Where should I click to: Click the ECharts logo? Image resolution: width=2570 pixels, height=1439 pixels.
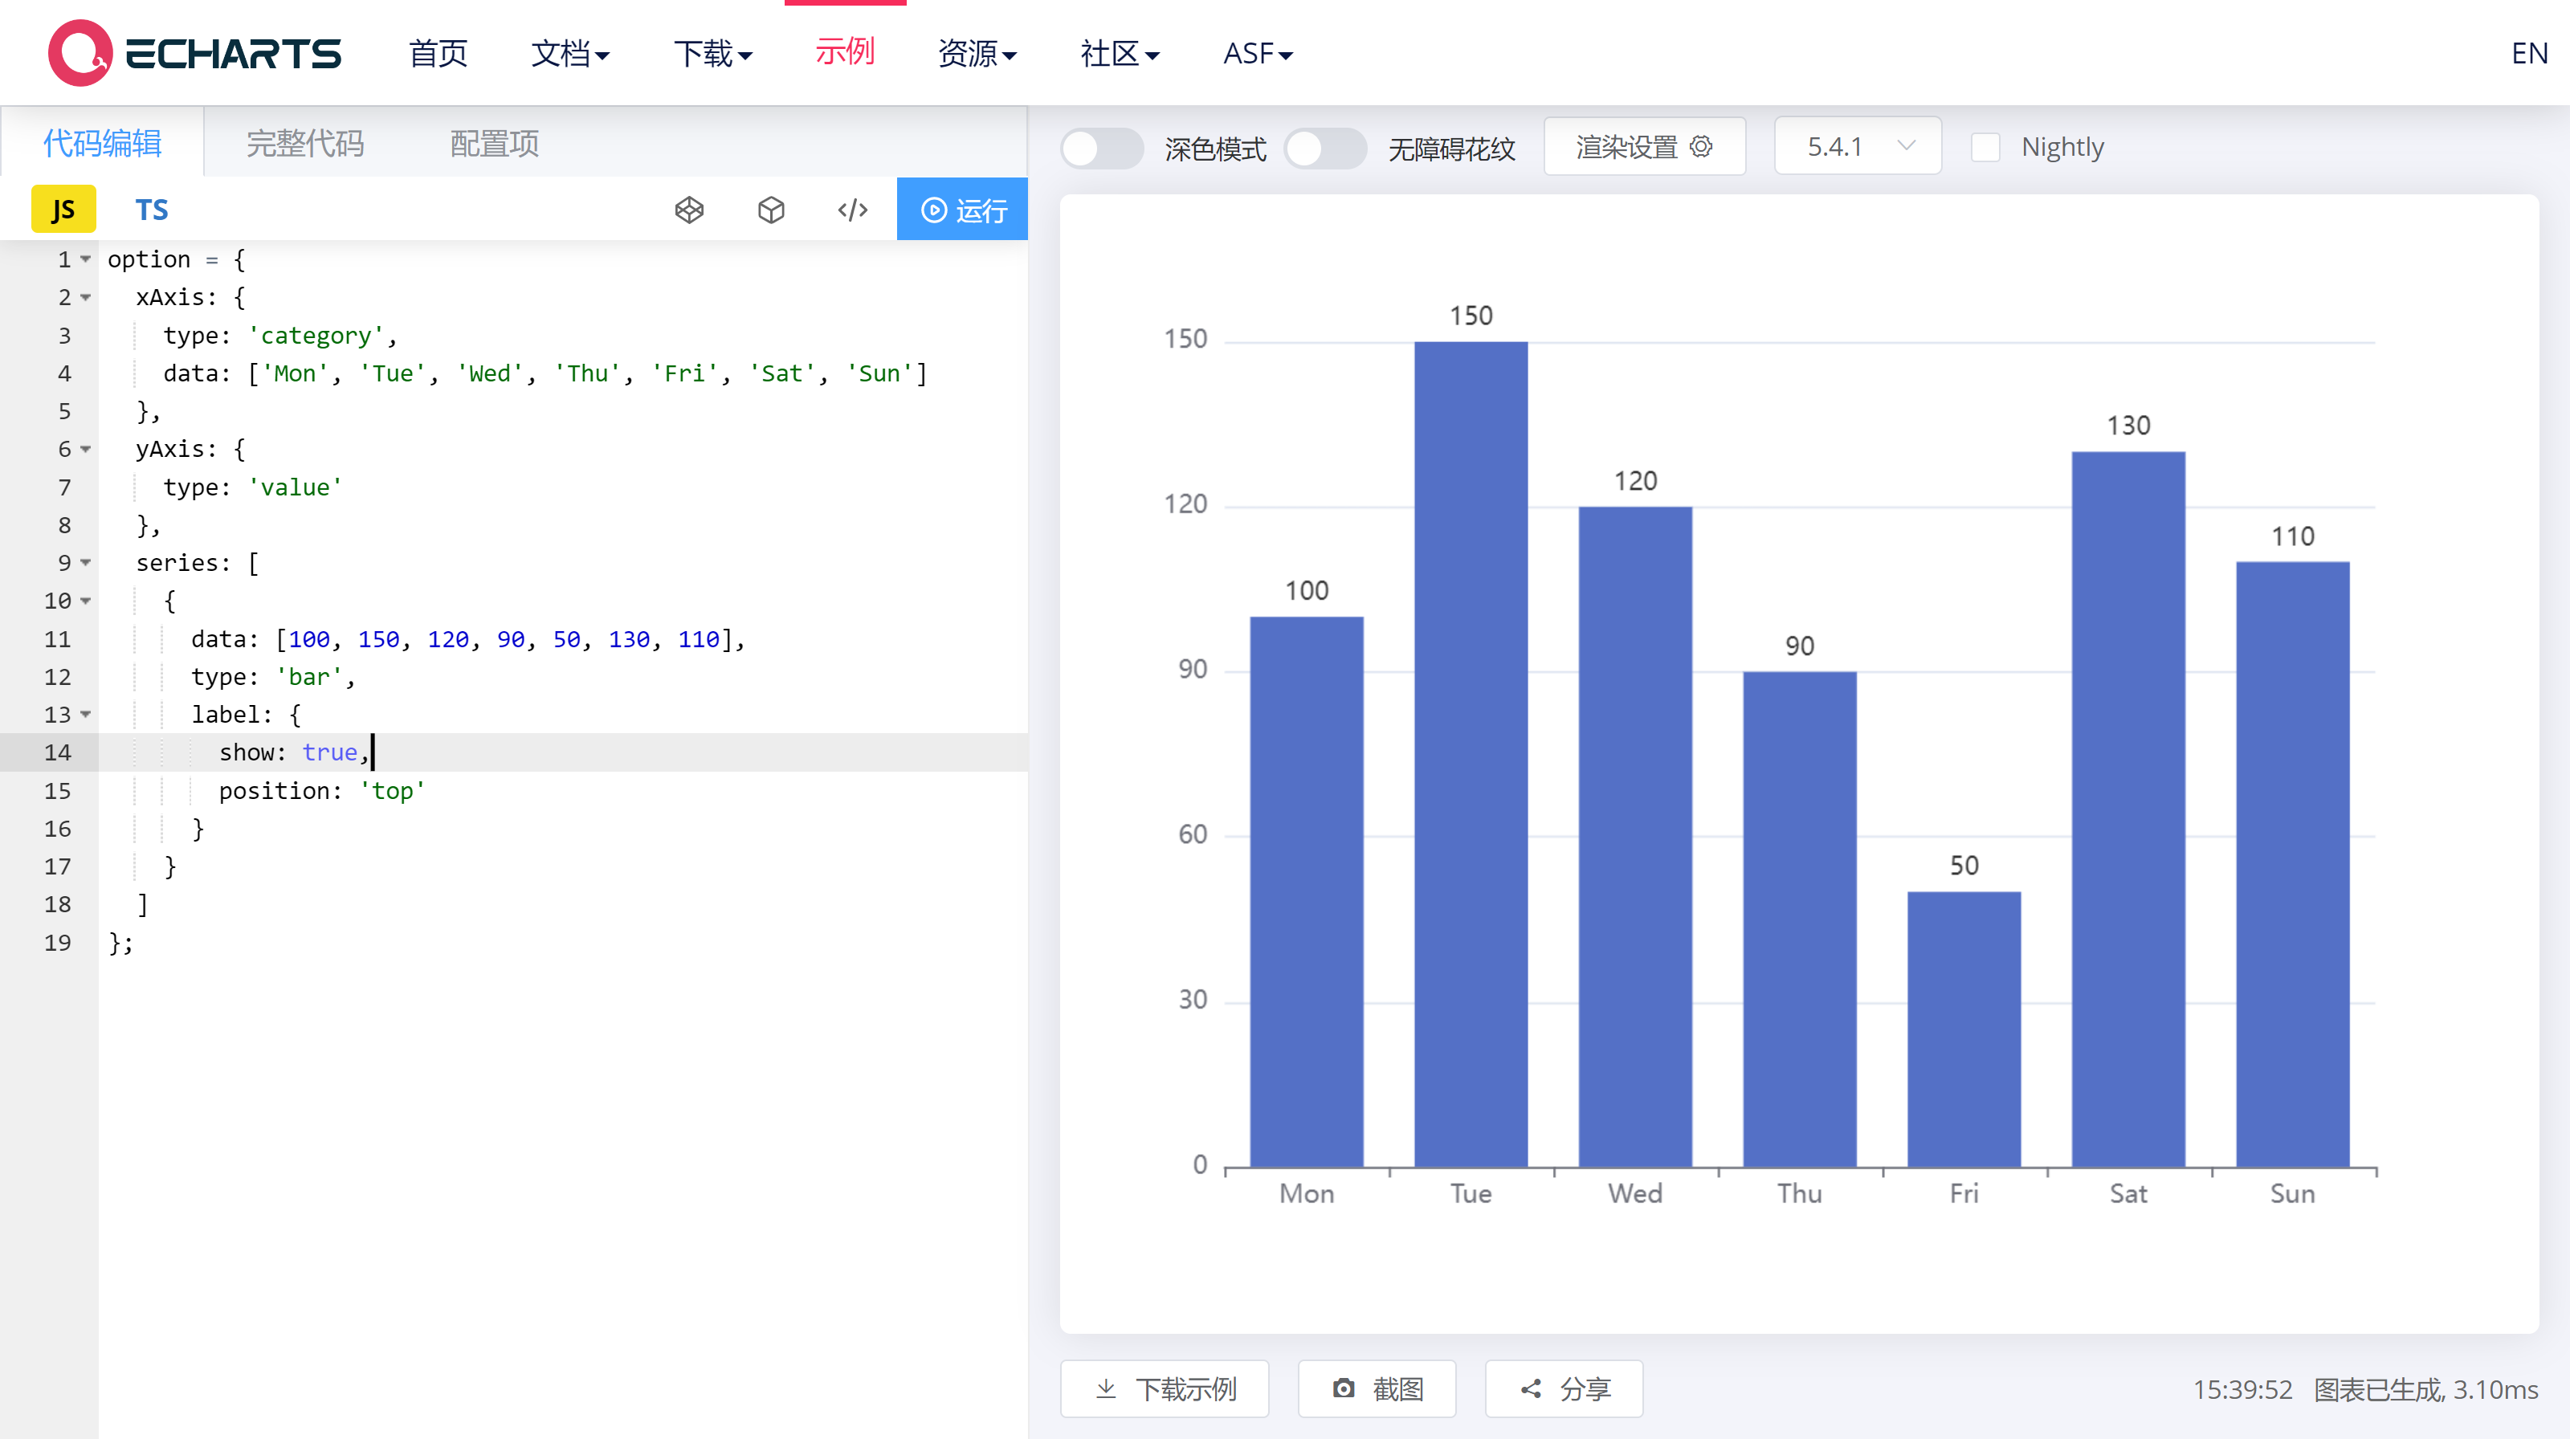pyautogui.click(x=194, y=52)
